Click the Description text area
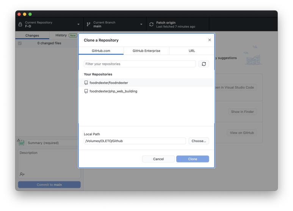This screenshot has width=293, height=211. pos(49,163)
